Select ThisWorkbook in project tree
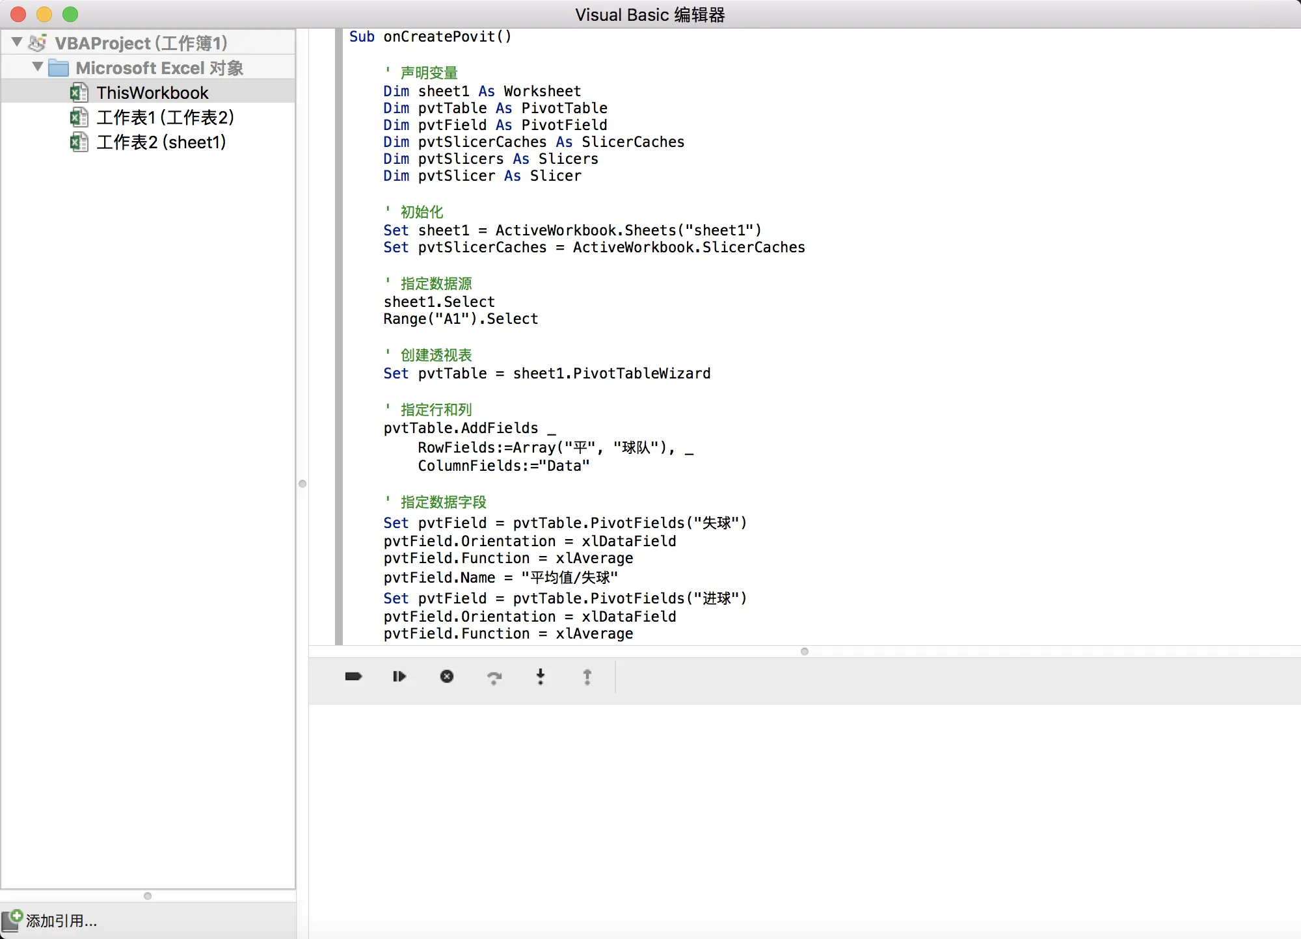This screenshot has width=1301, height=939. (152, 92)
